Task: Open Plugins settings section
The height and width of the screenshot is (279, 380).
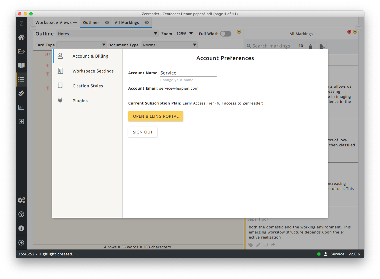Action: tap(88, 101)
